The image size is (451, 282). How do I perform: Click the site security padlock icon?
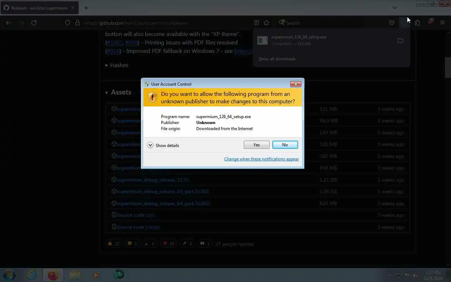pyautogui.click(x=78, y=23)
